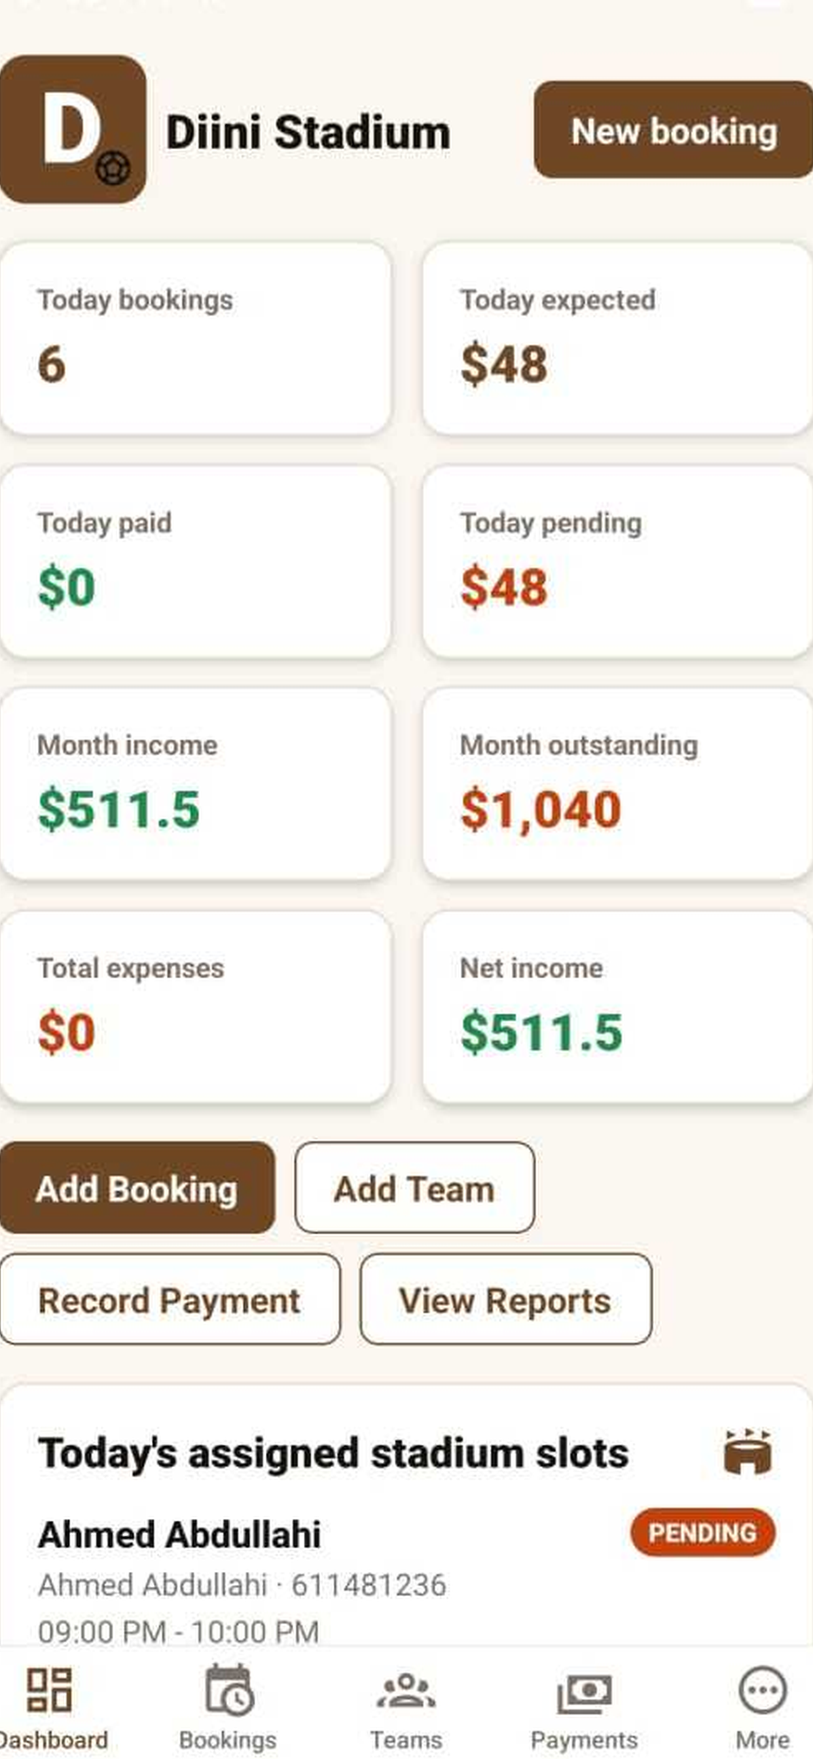This screenshot has height=1759, width=813.
Task: Open the Bookings calendar-clock icon
Action: 229,1690
